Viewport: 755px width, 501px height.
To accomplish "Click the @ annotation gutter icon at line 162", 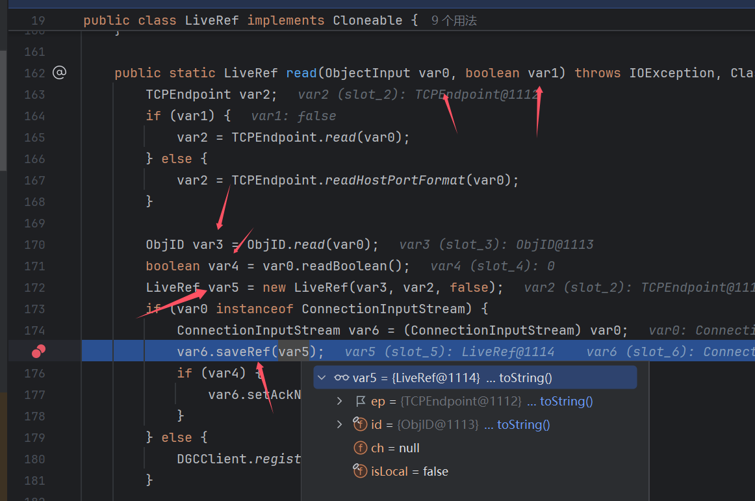I will (59, 73).
